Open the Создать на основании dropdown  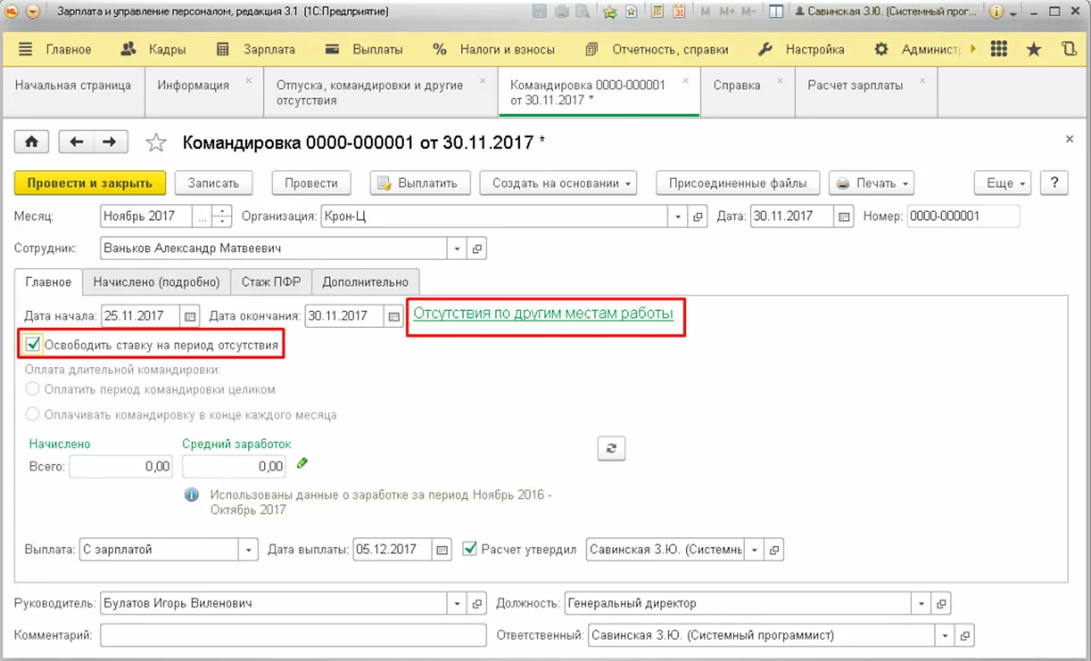tap(557, 183)
